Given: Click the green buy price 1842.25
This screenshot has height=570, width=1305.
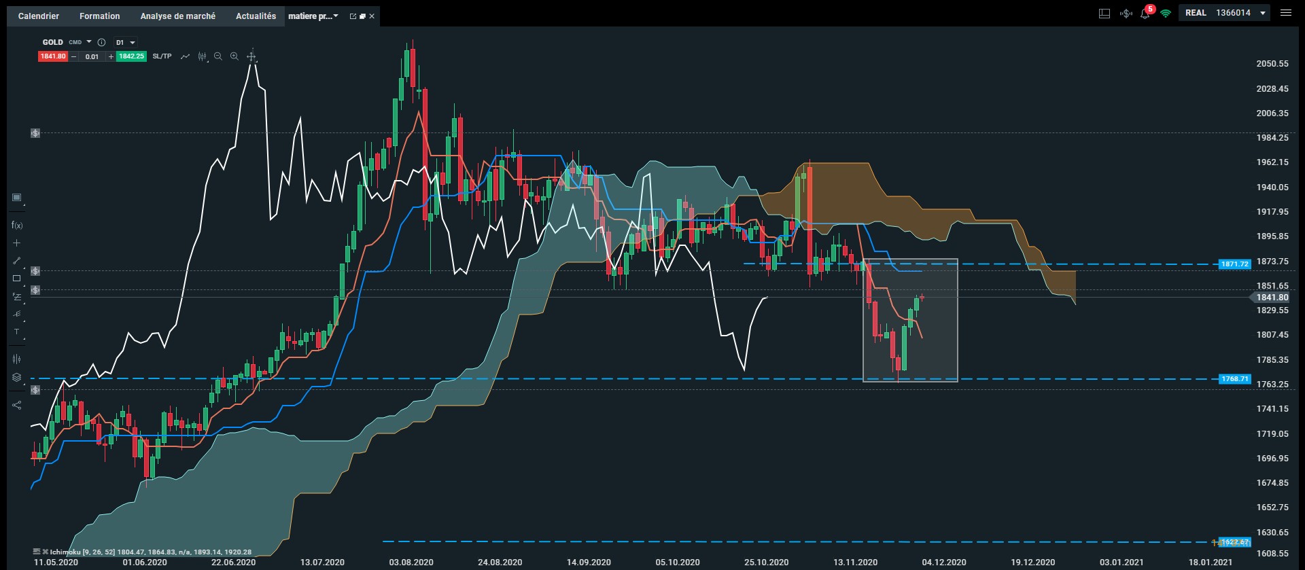Looking at the screenshot, I should point(132,56).
